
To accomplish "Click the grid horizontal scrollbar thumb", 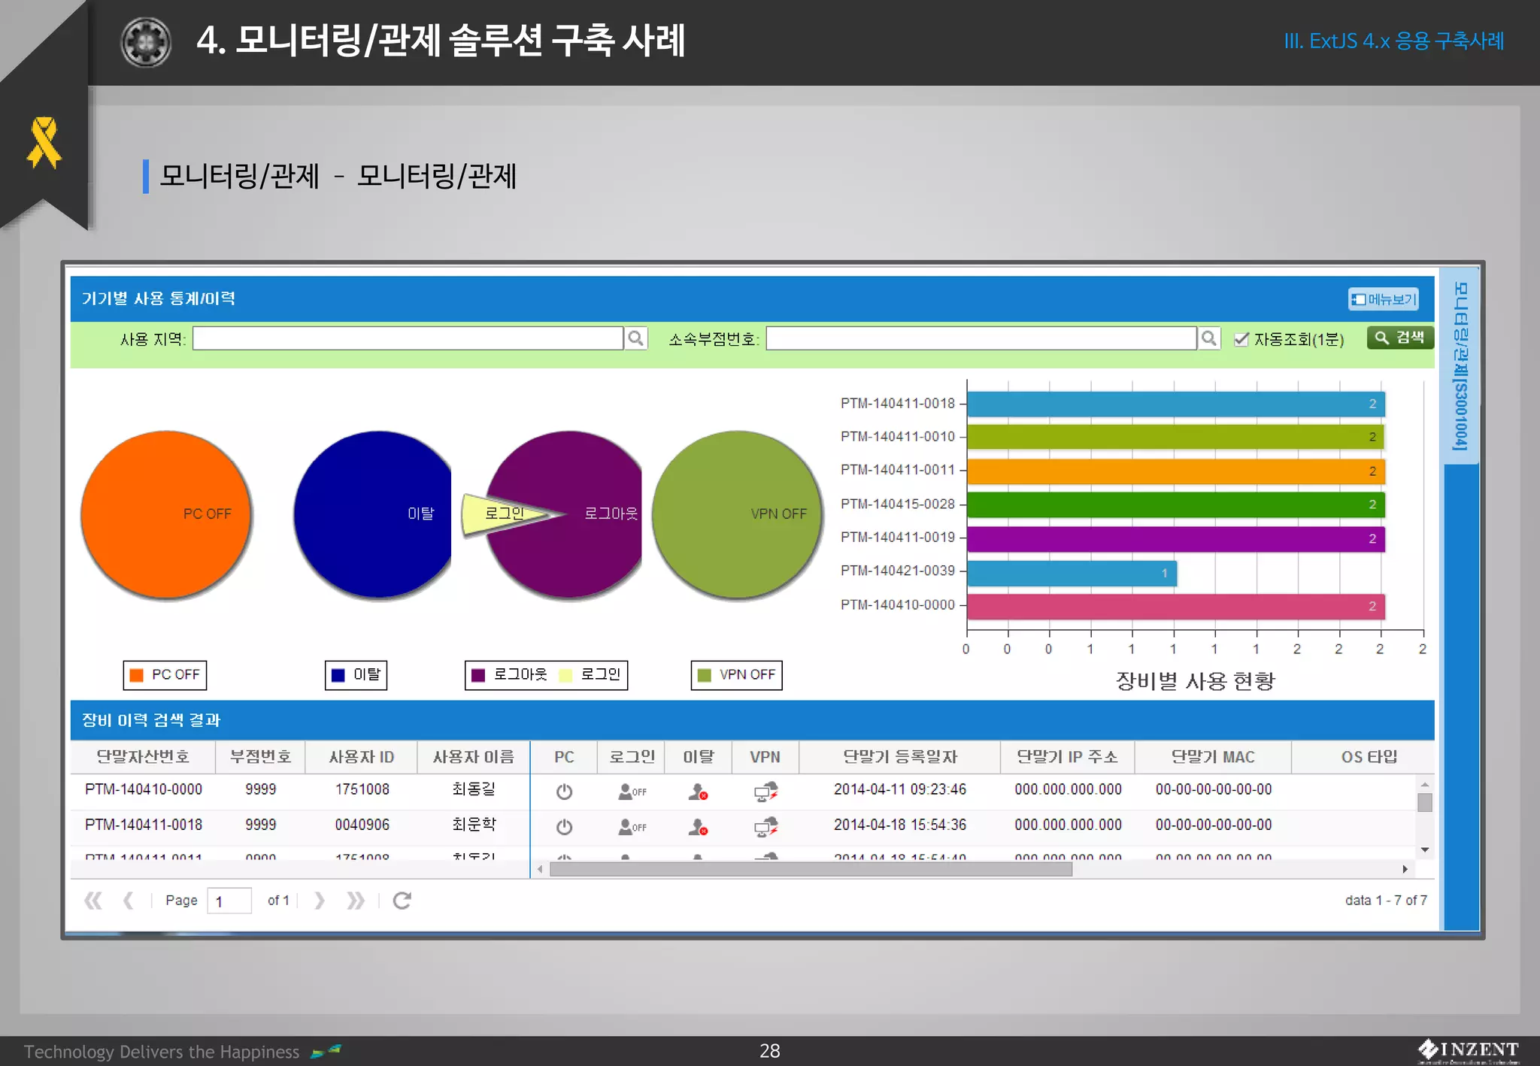I will [811, 870].
